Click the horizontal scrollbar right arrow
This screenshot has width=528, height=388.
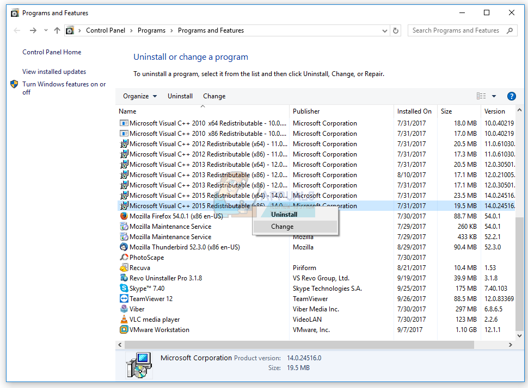pos(511,345)
